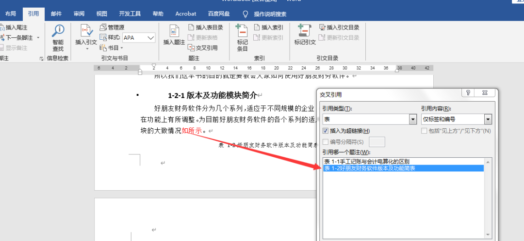Image resolution: width=524 pixels, height=241 pixels.
Task: Click 插入索引 (Insert Index)
Action: pos(269,27)
